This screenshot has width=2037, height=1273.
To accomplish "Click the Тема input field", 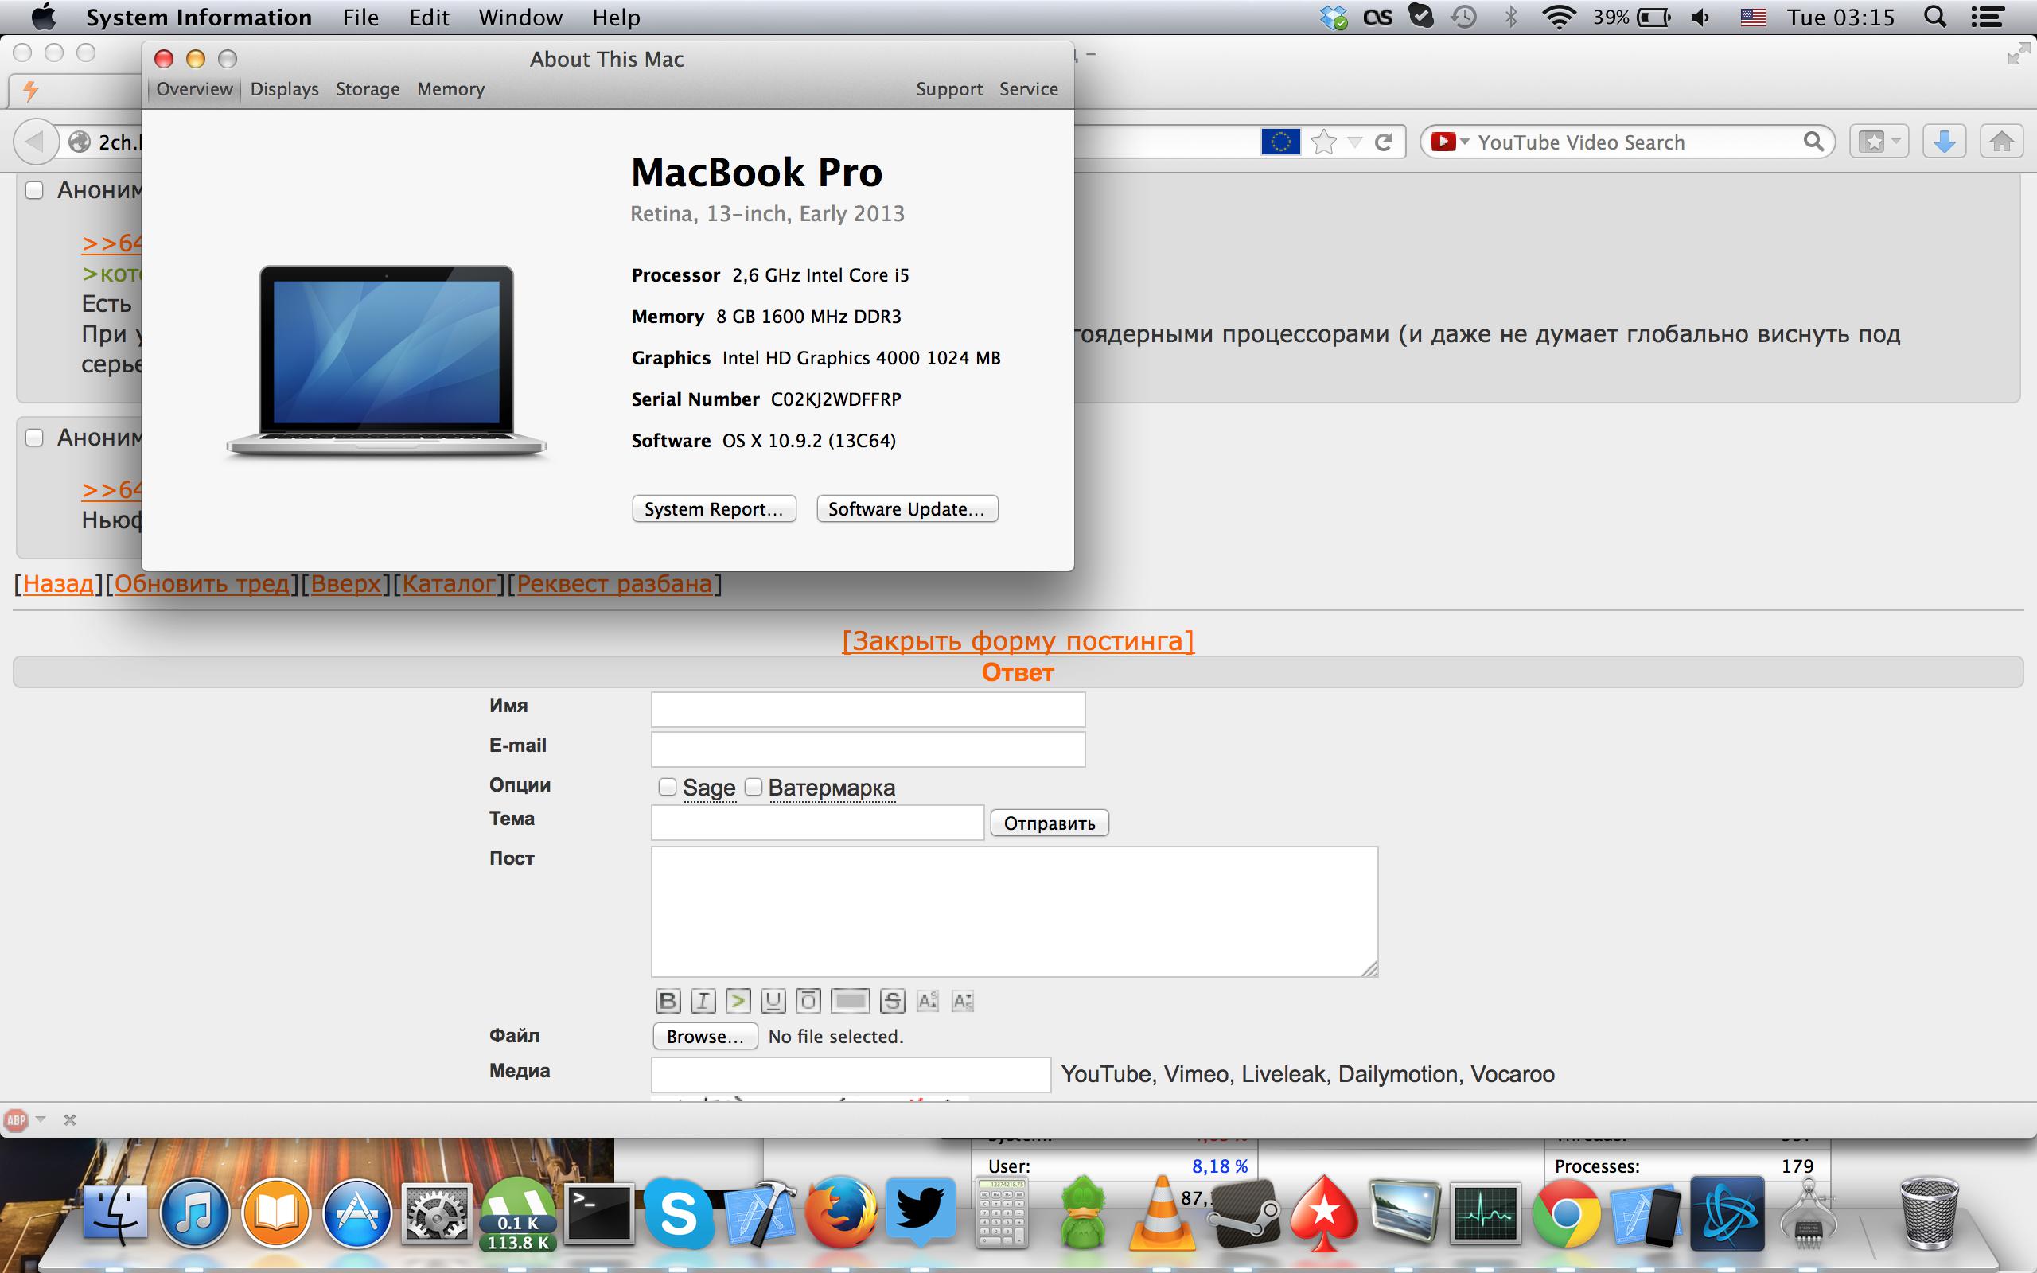I will 816,823.
